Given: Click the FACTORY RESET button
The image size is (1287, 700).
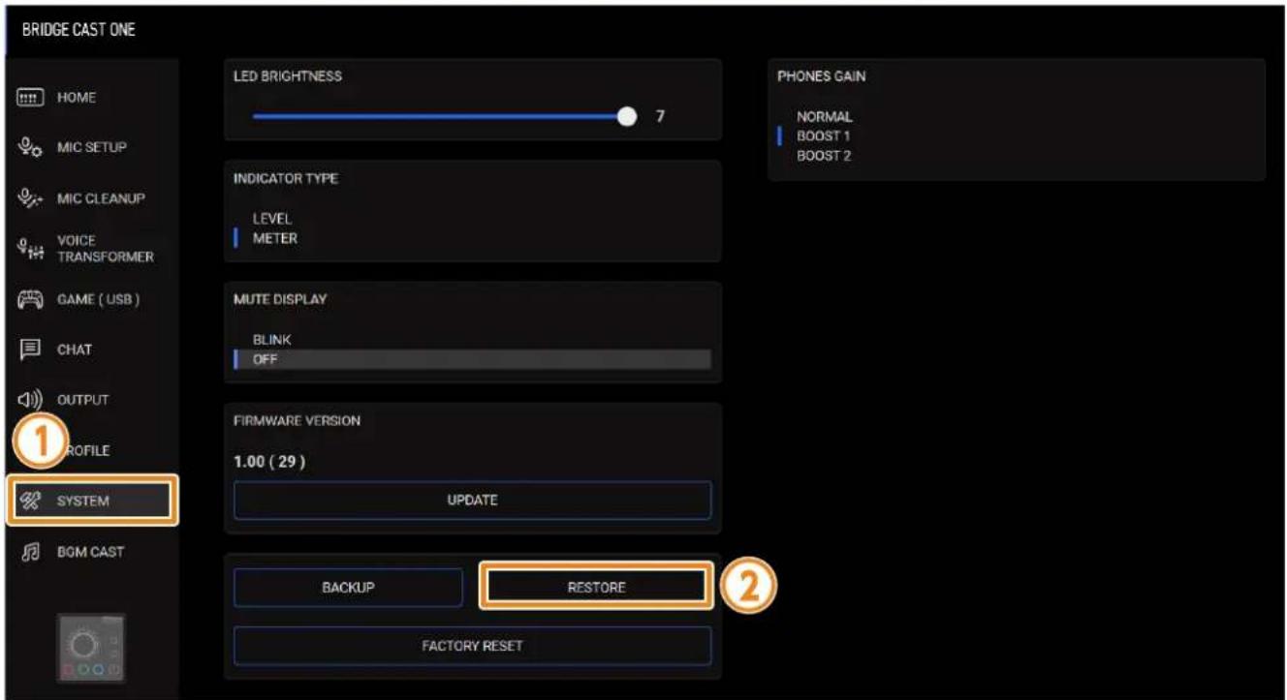Looking at the screenshot, I should pos(472,646).
